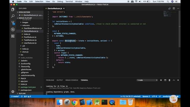
Task: Open the Source Control view
Action: pos(13,23)
